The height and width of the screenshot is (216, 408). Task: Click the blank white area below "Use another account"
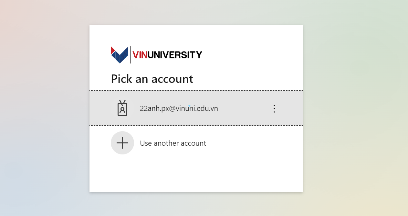click(196, 174)
